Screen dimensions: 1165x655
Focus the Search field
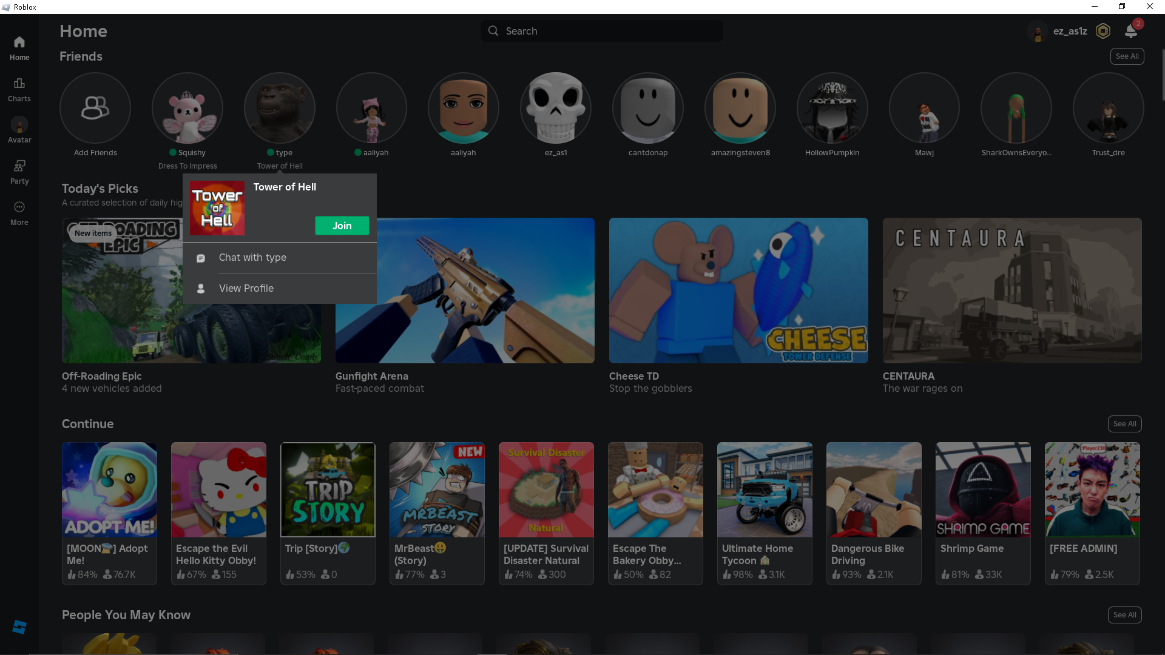pos(602,31)
